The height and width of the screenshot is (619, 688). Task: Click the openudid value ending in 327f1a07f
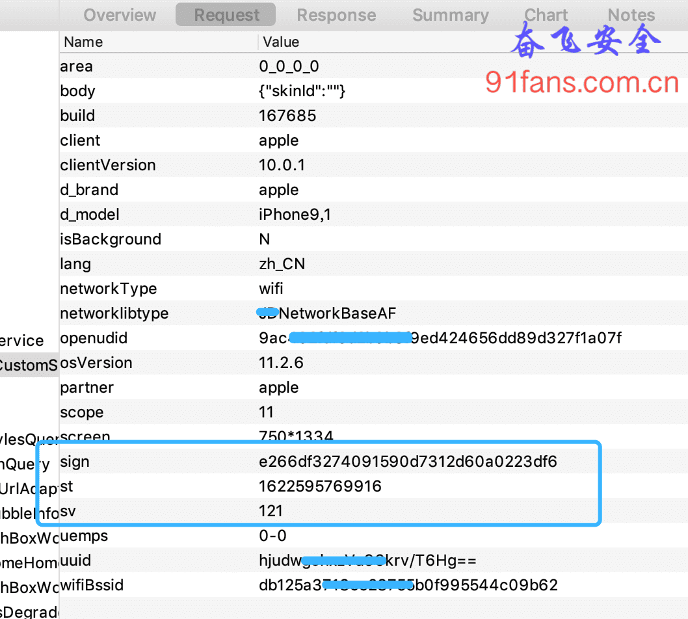point(440,338)
